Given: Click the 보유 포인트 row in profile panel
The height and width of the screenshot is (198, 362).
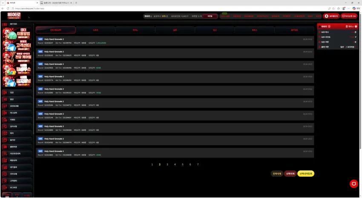Looking at the screenshot, I should (338, 37).
